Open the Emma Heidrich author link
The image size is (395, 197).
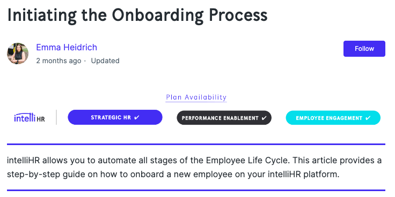67,47
